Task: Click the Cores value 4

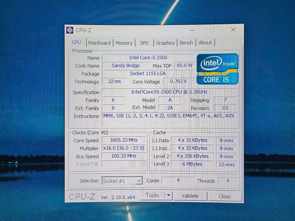Action: pyautogui.click(x=178, y=180)
